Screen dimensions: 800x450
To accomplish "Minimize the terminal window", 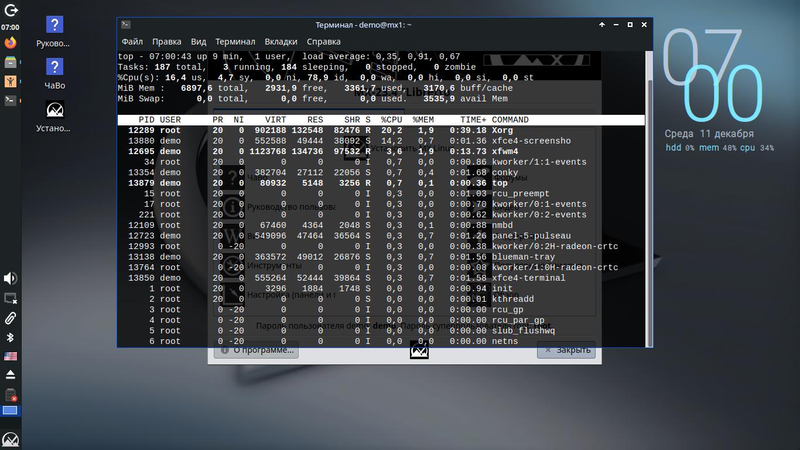I will 616,25.
